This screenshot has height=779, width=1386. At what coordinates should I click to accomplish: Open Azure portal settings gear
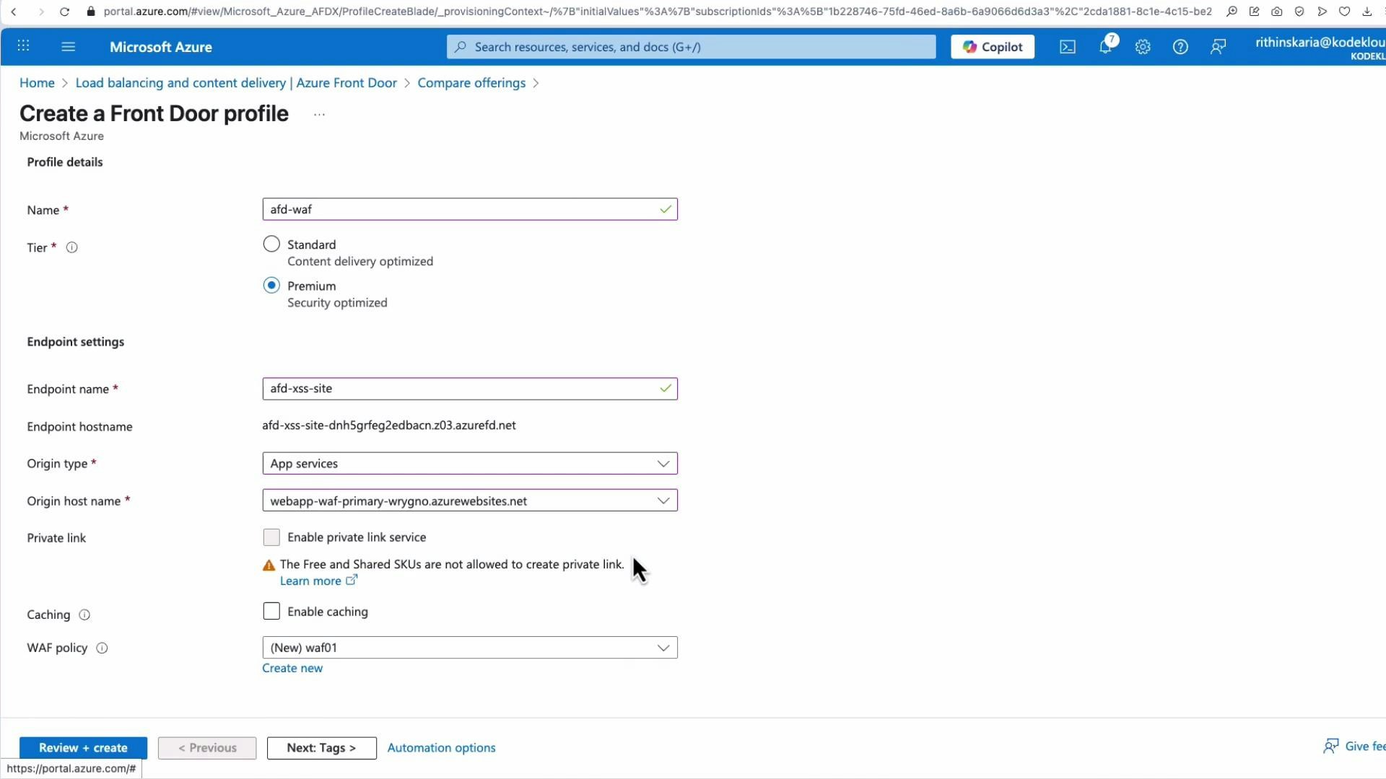coord(1142,46)
